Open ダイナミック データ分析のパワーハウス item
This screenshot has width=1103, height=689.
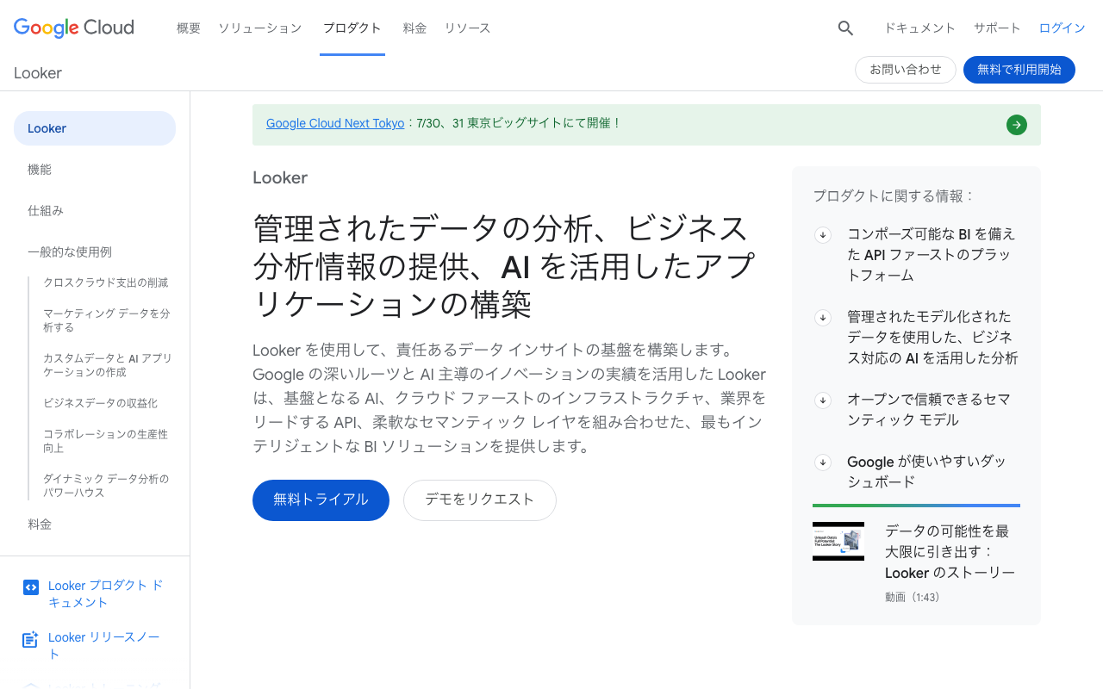106,486
